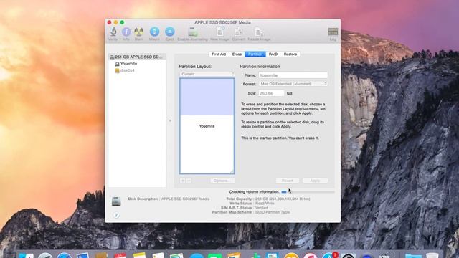
Task: Click the Enable Journaling toolbar icon
Action: click(x=193, y=32)
